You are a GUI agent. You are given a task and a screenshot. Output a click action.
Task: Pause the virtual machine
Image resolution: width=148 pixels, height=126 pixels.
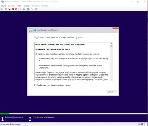(20, 9)
